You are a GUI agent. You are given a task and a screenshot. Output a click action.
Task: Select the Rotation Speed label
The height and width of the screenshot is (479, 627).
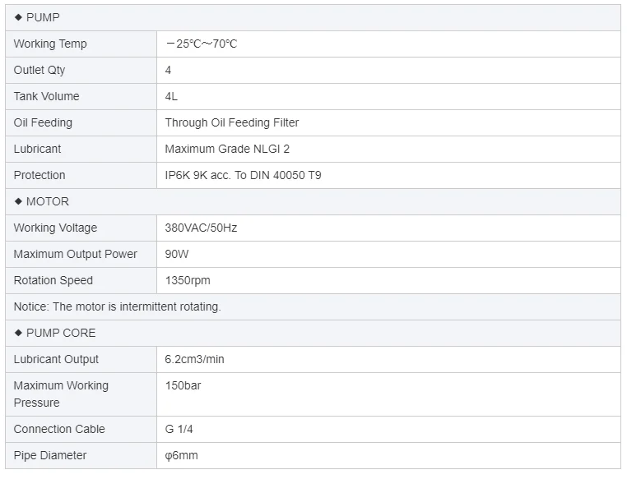click(x=53, y=280)
